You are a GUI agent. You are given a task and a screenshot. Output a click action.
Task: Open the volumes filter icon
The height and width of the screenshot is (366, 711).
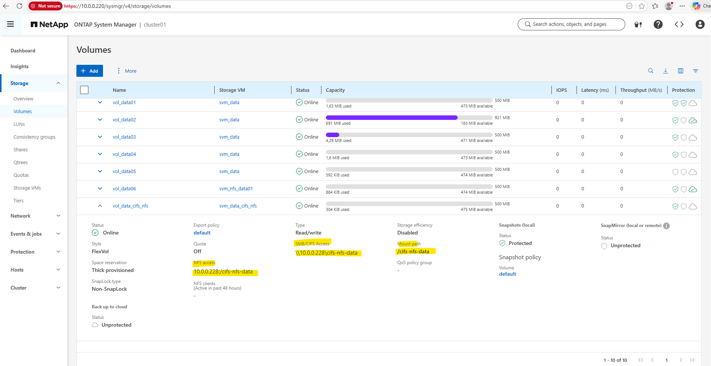pos(696,71)
